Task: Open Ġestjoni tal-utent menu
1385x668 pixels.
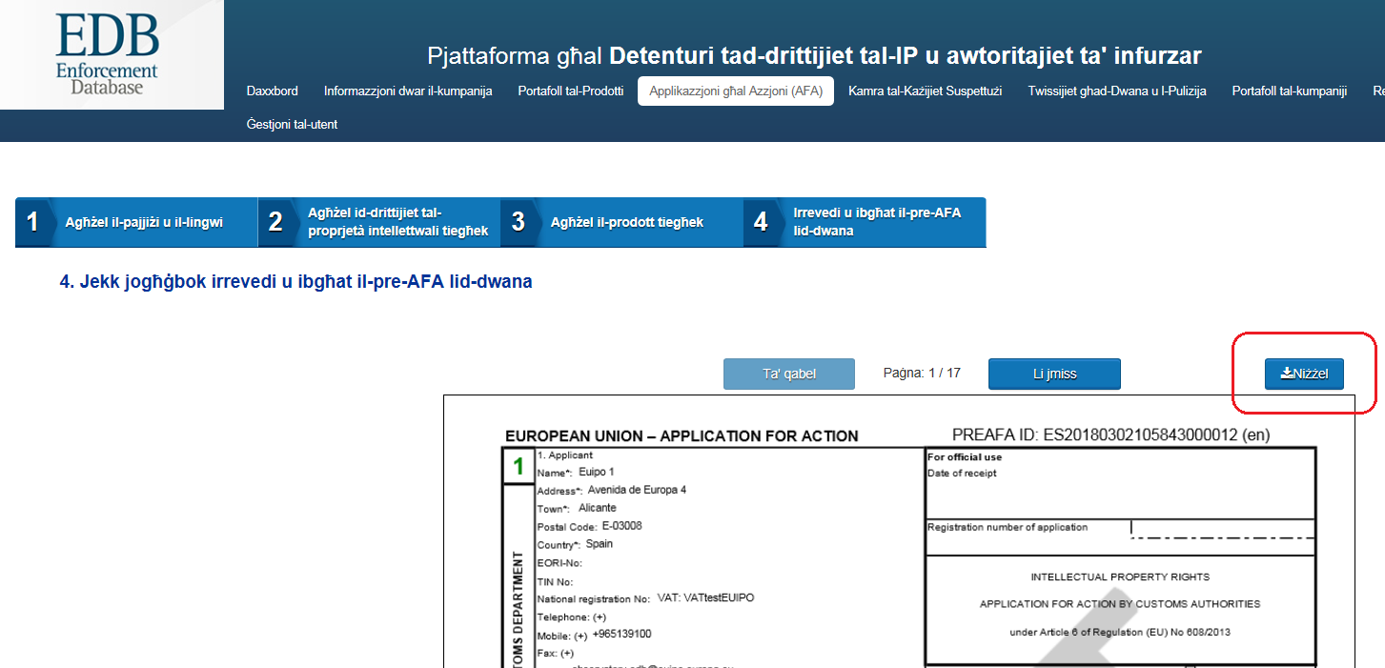Action: 292,124
